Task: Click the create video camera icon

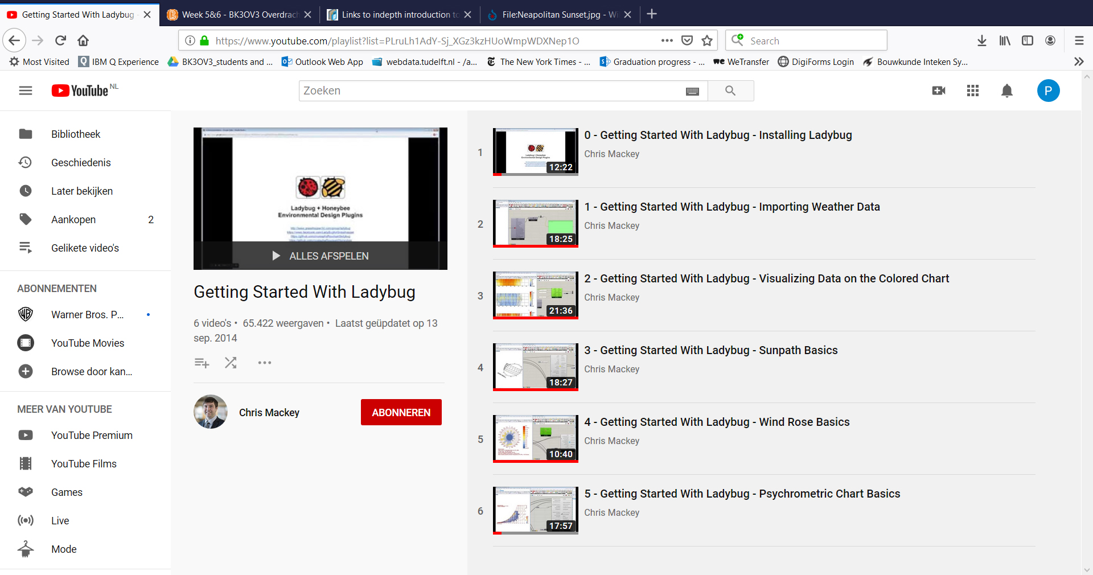Action: pyautogui.click(x=939, y=91)
